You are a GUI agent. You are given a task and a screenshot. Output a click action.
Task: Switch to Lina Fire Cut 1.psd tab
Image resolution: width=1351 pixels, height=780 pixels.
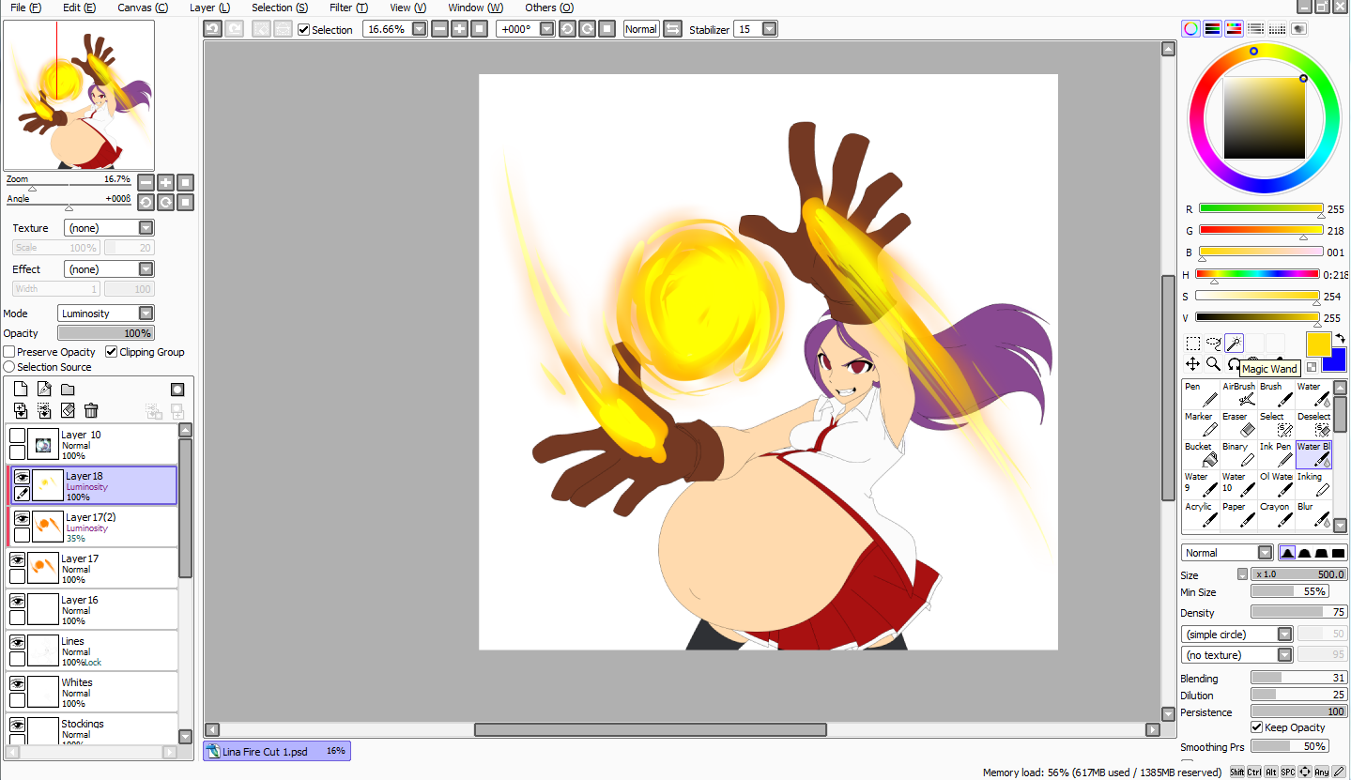(x=277, y=751)
